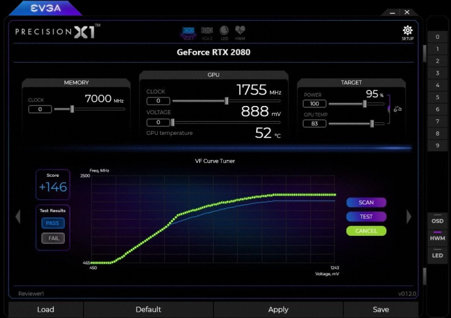The width and height of the screenshot is (451, 318).
Task: Click the lower sidebar scrollbar handle
Action: click(424, 276)
